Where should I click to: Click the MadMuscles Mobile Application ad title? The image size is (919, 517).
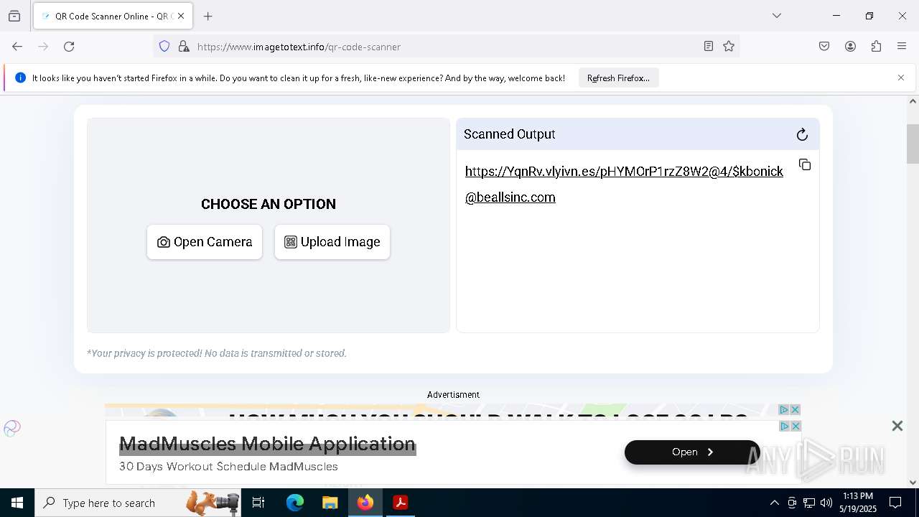tap(267, 444)
